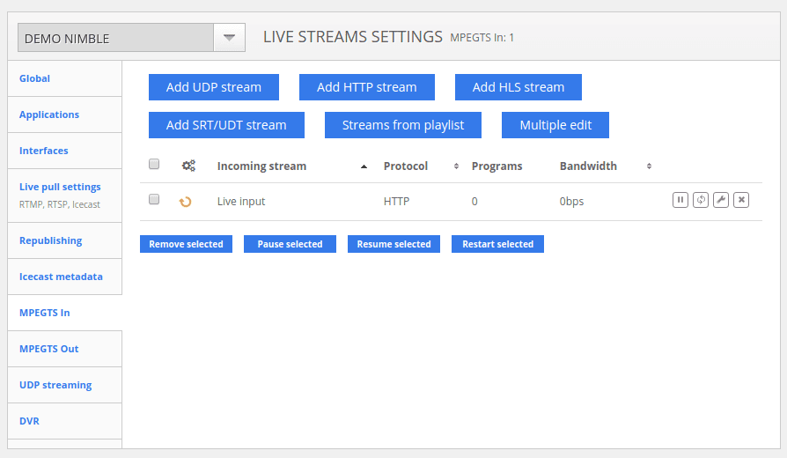Screen dimensions: 787x458
Task: Switch to the Republishing tab
Action: (51, 240)
